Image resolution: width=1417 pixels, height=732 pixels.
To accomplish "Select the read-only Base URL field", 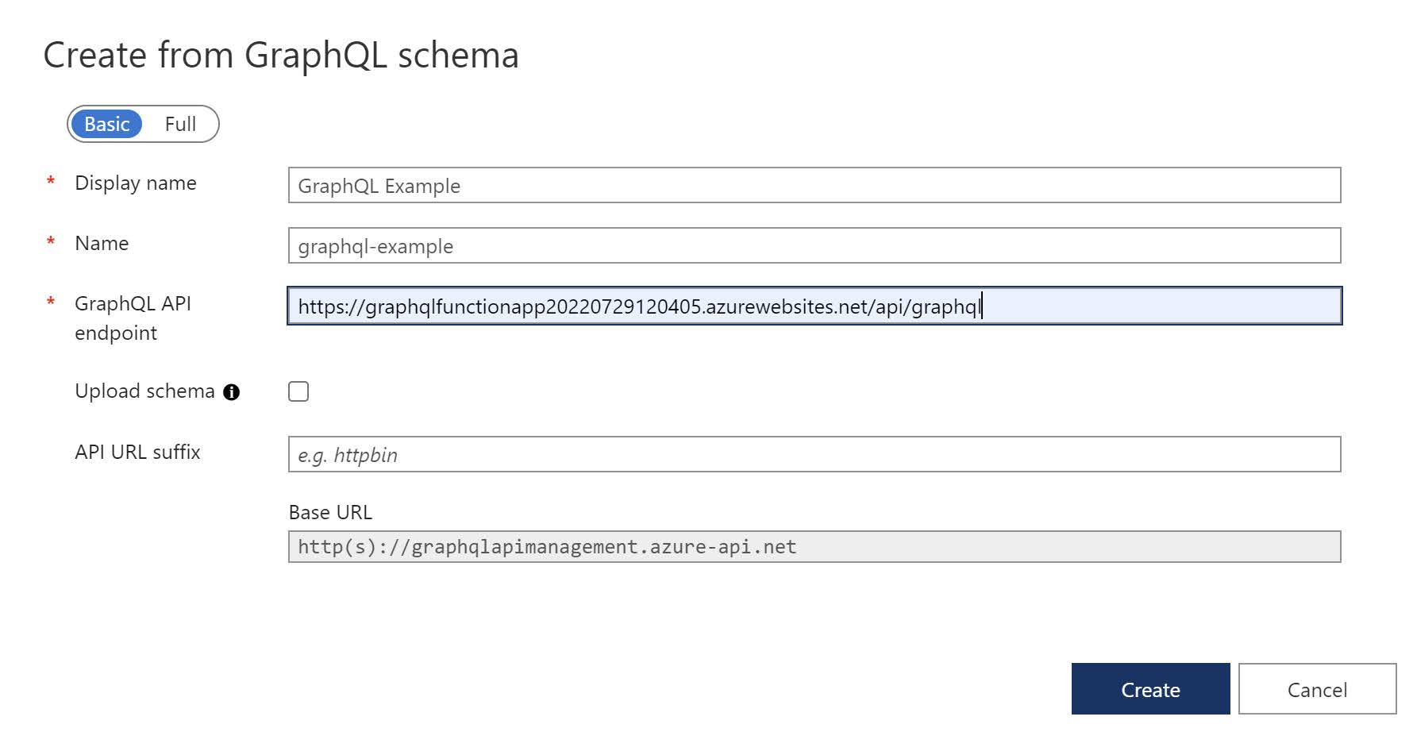I will (x=814, y=546).
